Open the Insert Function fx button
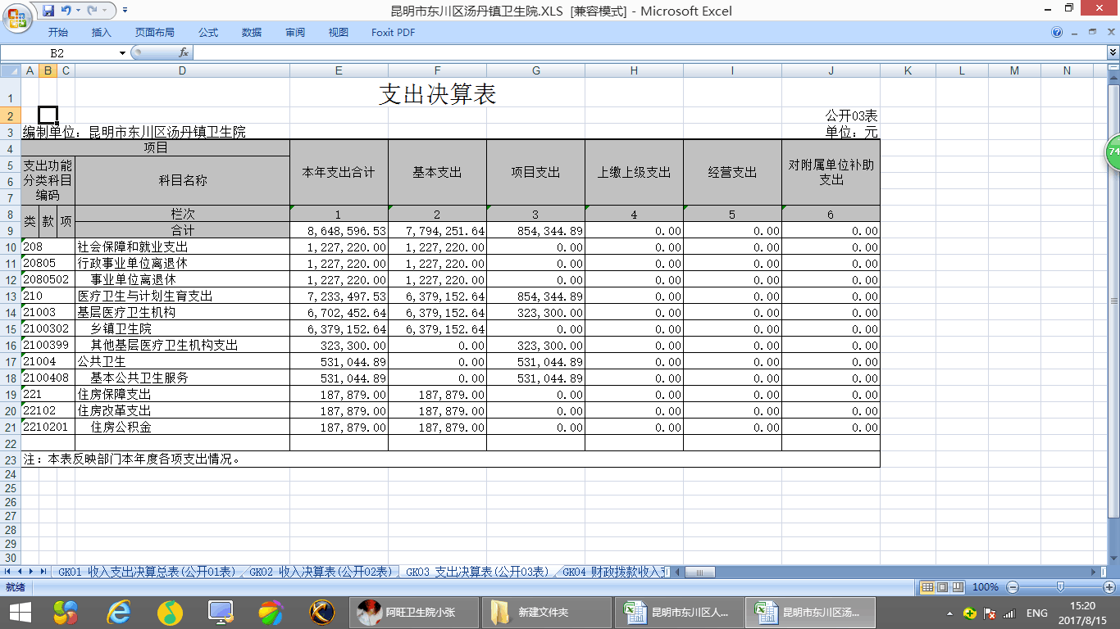Image resolution: width=1120 pixels, height=629 pixels. (x=184, y=52)
